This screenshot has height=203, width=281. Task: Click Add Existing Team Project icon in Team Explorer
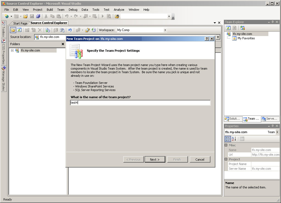tap(243, 28)
